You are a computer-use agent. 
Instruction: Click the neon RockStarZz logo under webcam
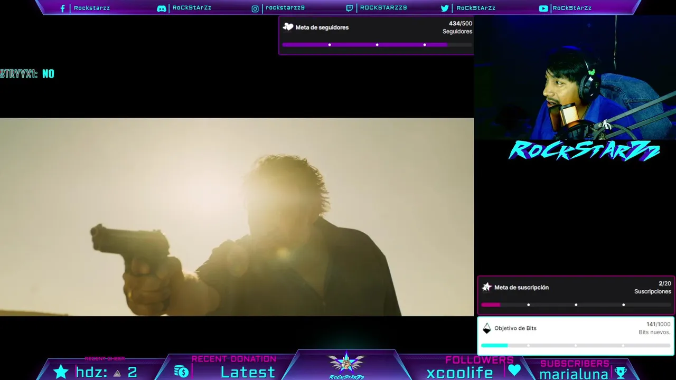pos(584,150)
